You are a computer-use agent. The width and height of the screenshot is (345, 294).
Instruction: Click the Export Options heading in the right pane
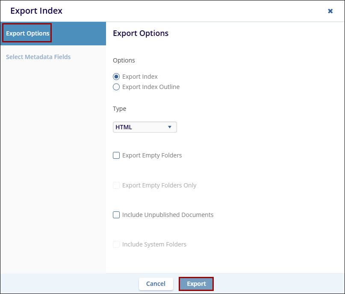141,33
